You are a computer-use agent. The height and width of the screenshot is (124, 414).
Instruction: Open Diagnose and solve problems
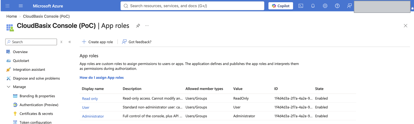[36, 78]
